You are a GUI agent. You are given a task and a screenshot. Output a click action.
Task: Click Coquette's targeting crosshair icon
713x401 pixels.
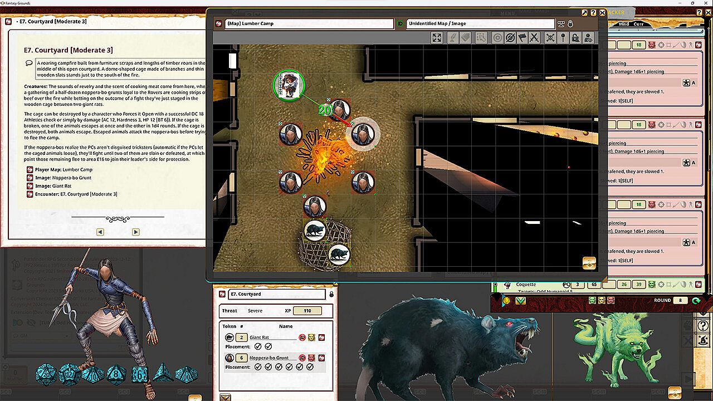(661, 285)
